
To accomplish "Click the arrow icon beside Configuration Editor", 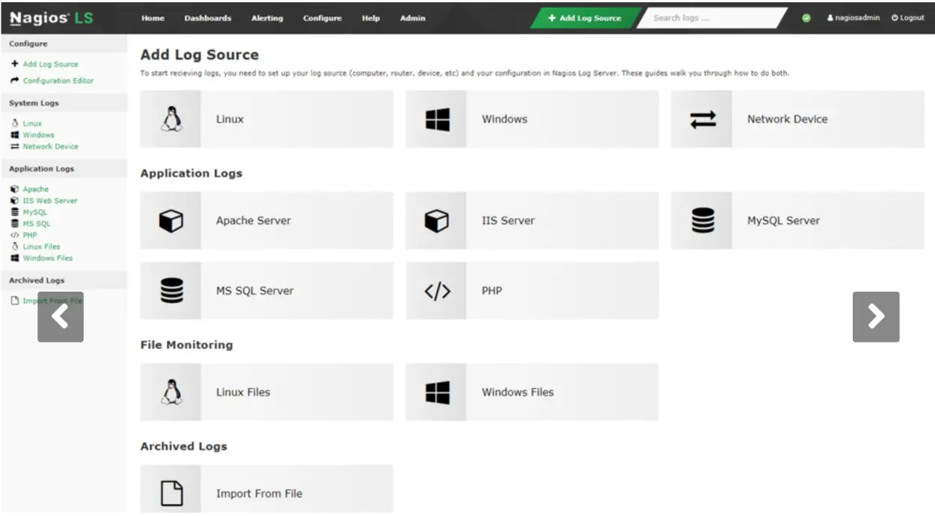I will coord(15,80).
